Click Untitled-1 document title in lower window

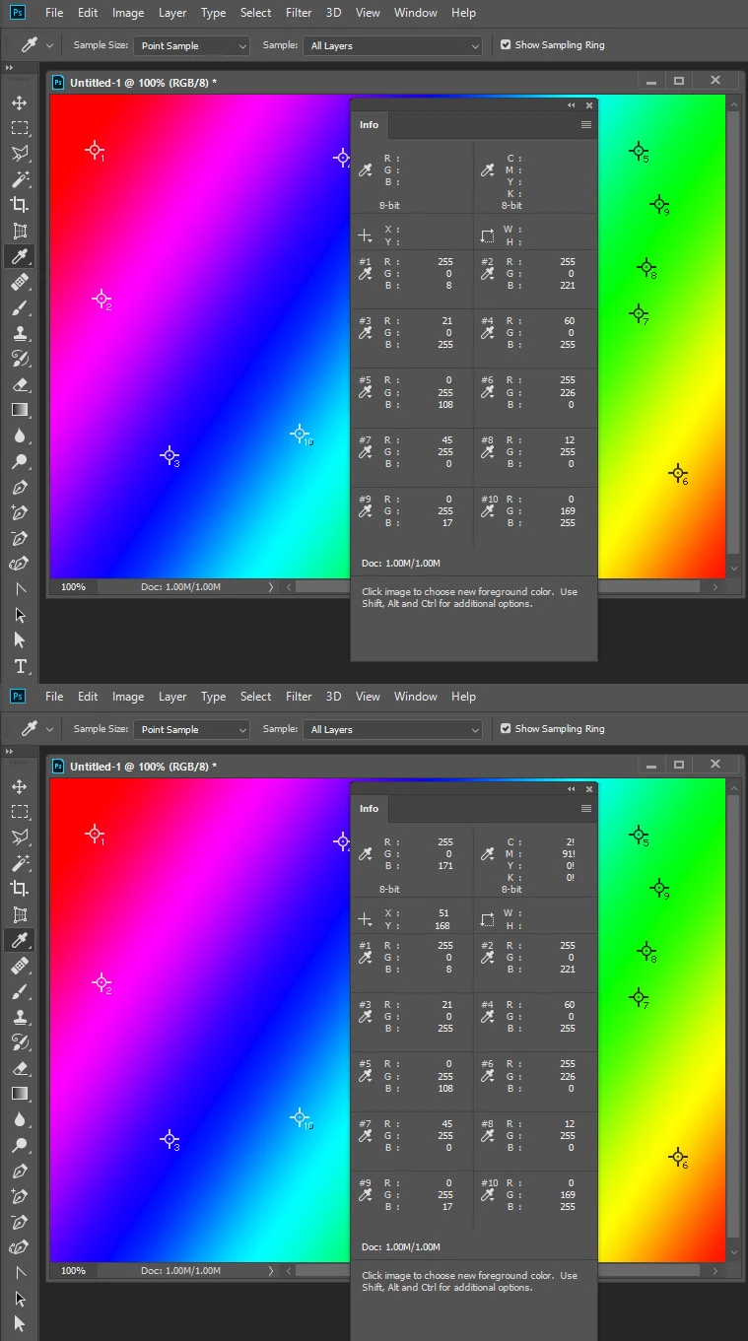143,766
